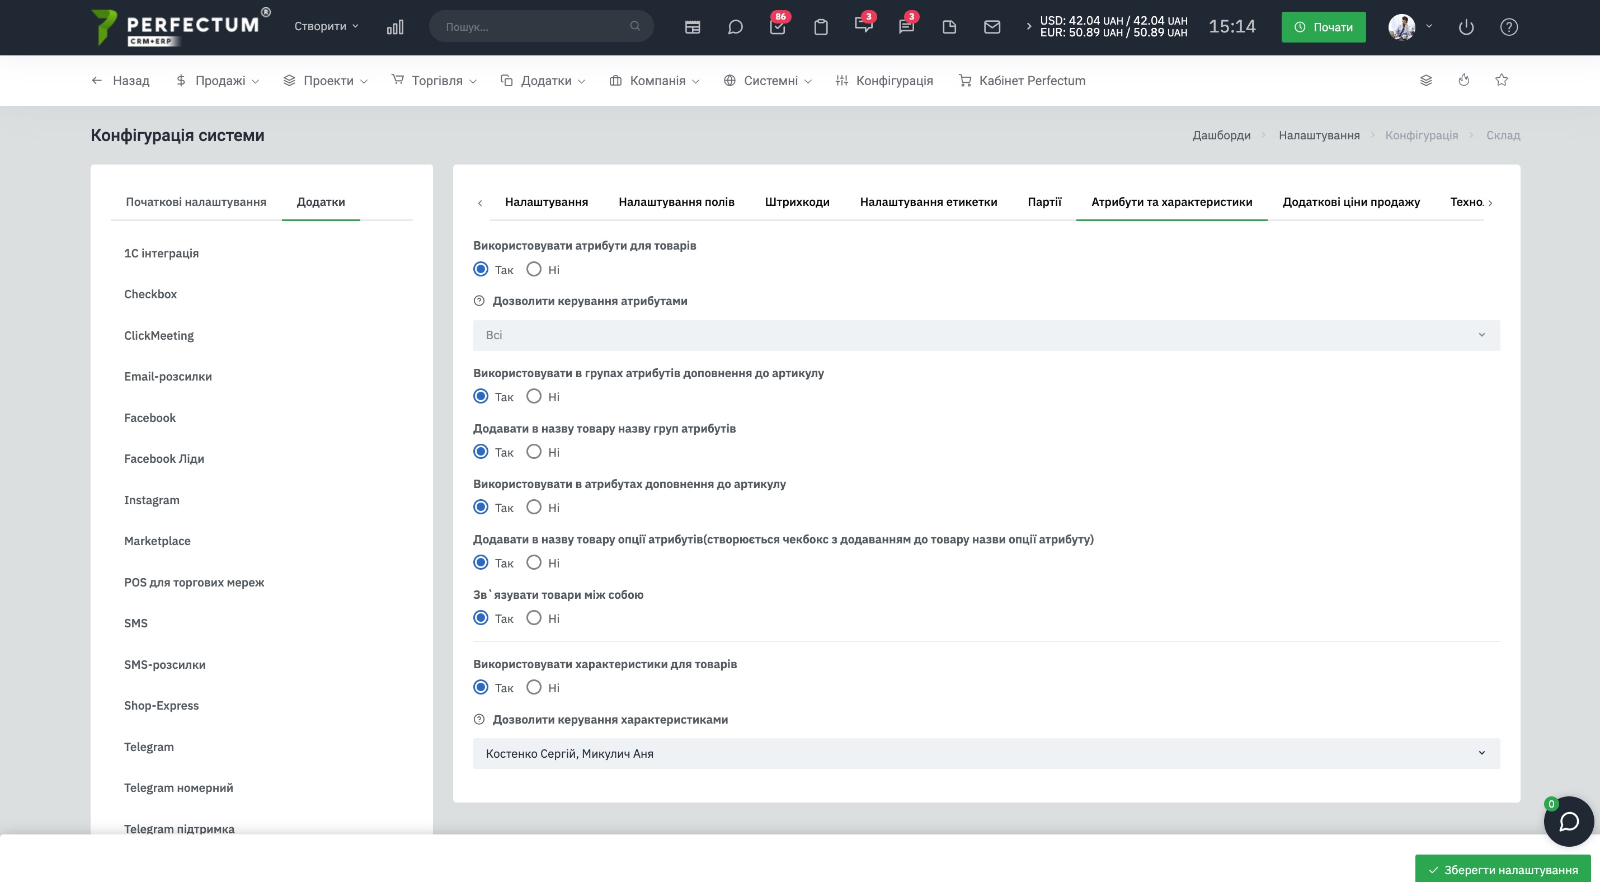The width and height of the screenshot is (1600, 882).
Task: Open the Костенко Сергій, Микулич Аня dropdown
Action: [986, 753]
